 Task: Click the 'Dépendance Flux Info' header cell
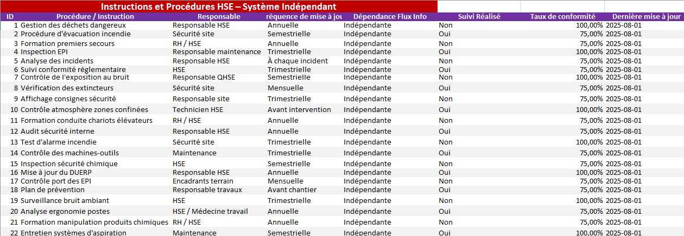390,17
